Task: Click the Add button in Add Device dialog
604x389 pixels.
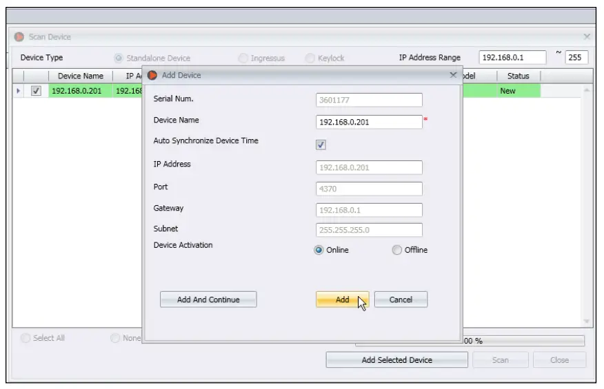Action: tap(342, 299)
